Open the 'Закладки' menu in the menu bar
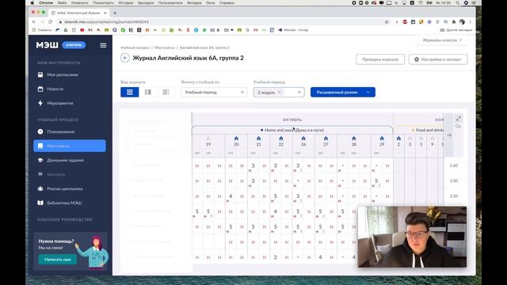Viewport: 507px width, 285px height. (146, 3)
